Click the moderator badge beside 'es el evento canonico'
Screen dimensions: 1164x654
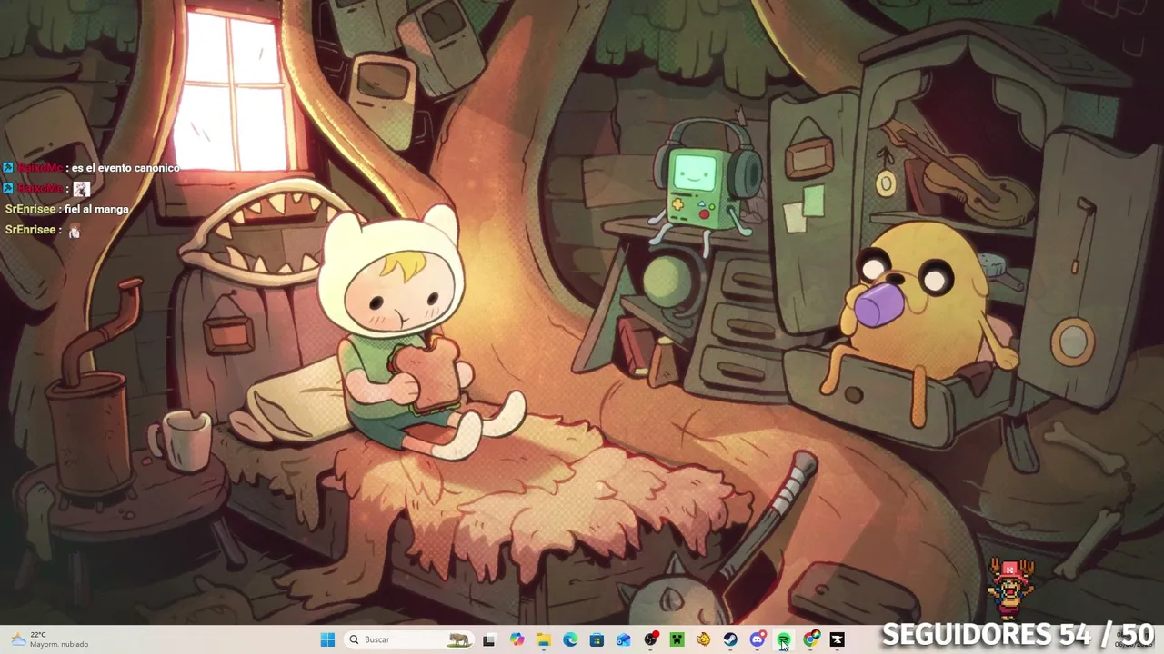8,168
